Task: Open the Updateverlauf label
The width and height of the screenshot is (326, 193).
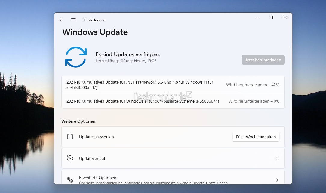Action: (x=92, y=158)
